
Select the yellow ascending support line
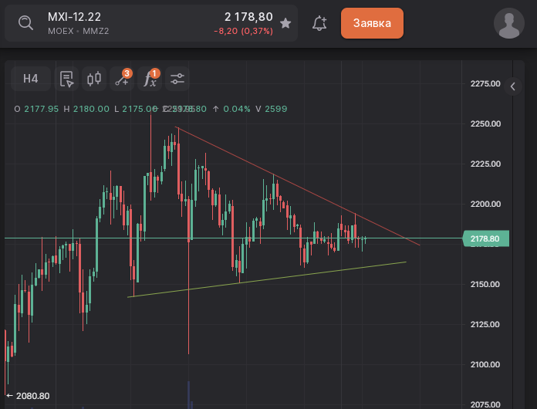[270, 279]
